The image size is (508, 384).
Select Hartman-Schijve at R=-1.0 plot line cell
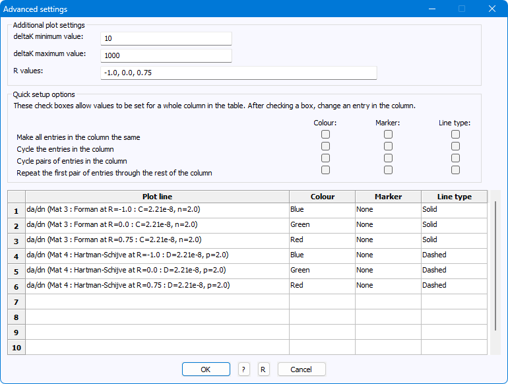[x=157, y=256]
